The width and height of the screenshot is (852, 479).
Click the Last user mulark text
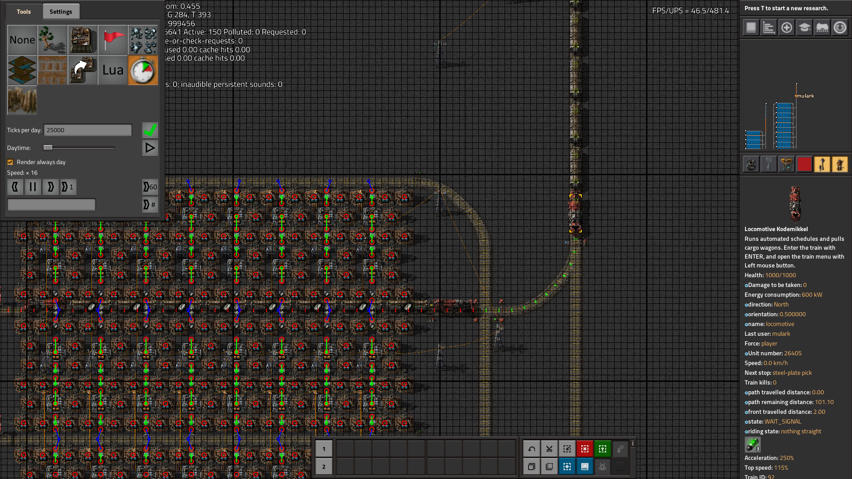(767, 334)
